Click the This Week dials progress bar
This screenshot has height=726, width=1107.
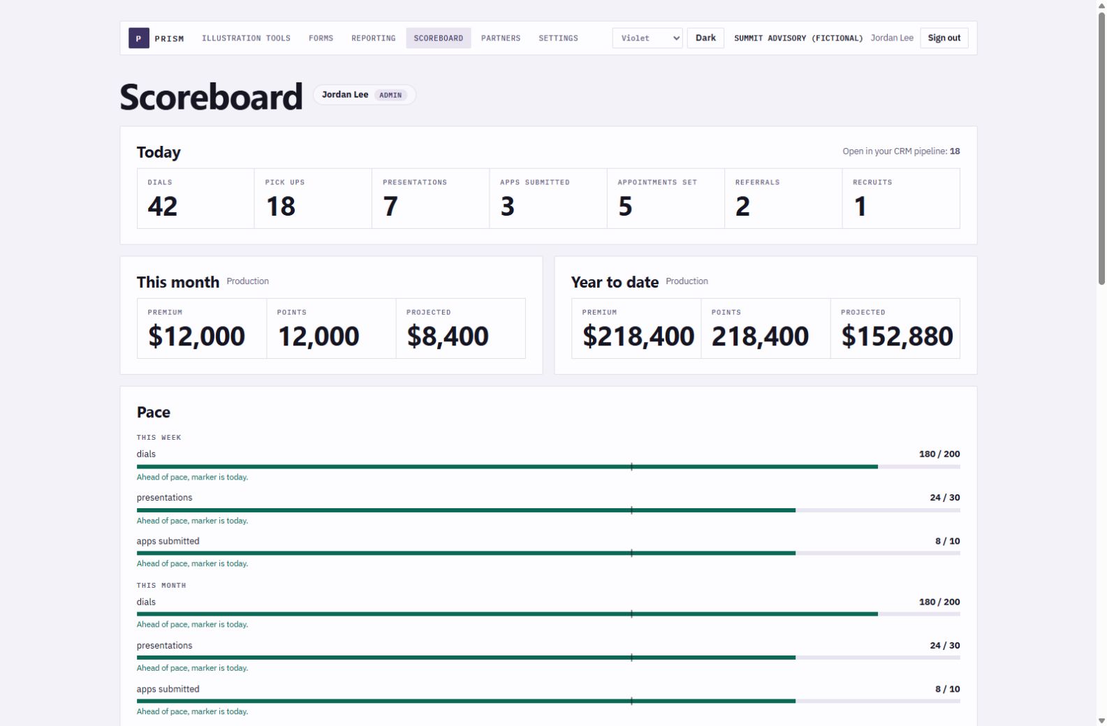548,466
